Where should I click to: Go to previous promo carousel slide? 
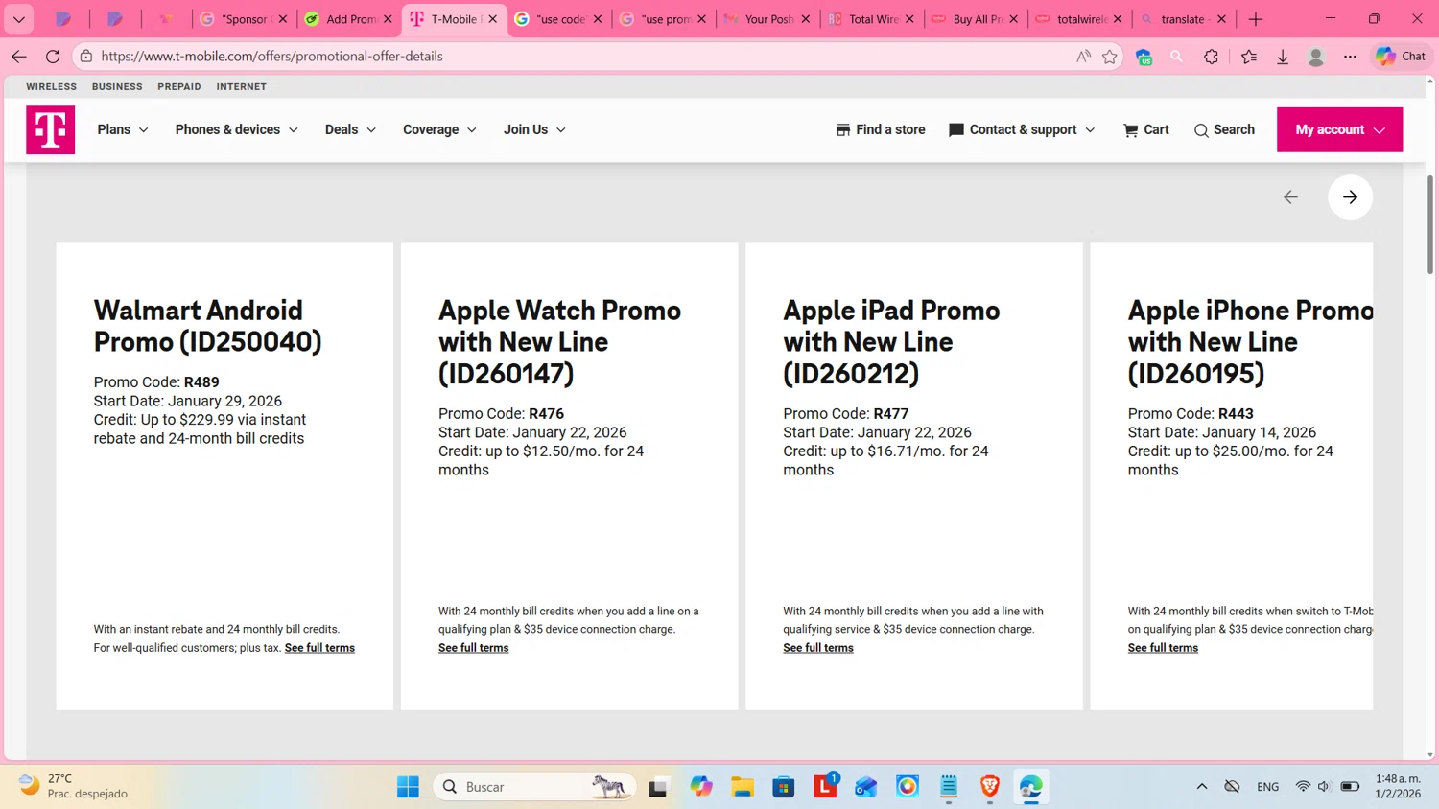point(1290,197)
